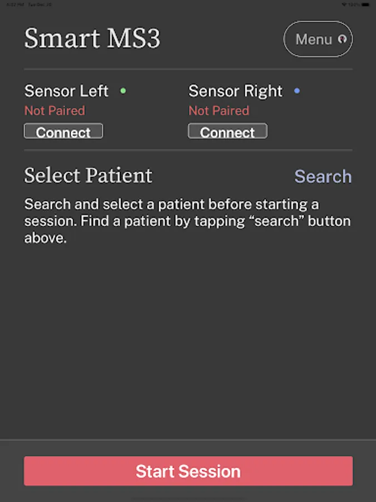Click the blue Sensor Right indicator dot
The height and width of the screenshot is (502, 376).
tap(297, 90)
